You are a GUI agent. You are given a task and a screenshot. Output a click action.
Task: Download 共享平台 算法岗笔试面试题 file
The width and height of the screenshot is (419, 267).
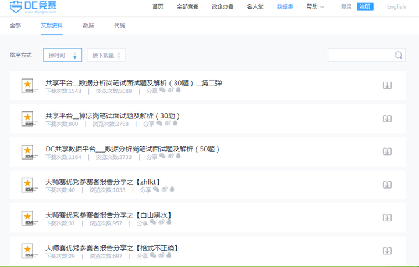click(387, 118)
